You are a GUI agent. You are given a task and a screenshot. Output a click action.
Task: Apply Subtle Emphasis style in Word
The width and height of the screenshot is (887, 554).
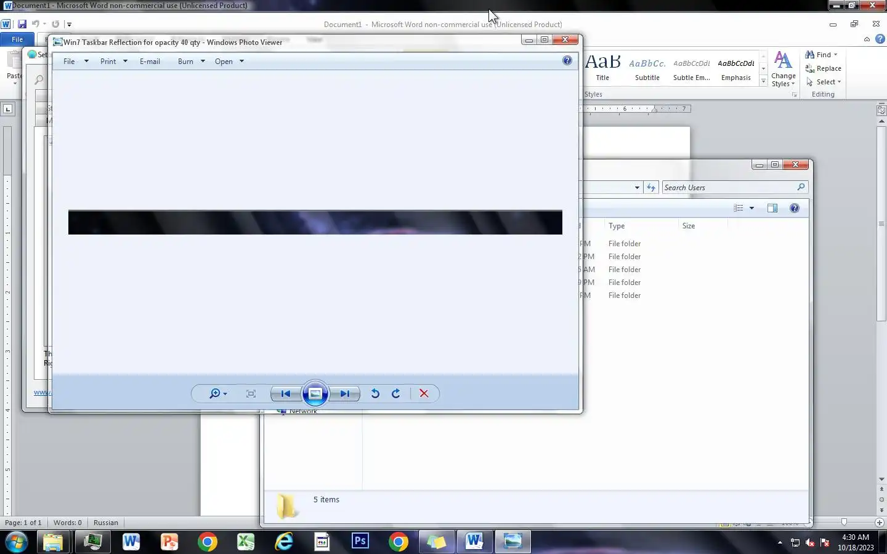pos(692,68)
